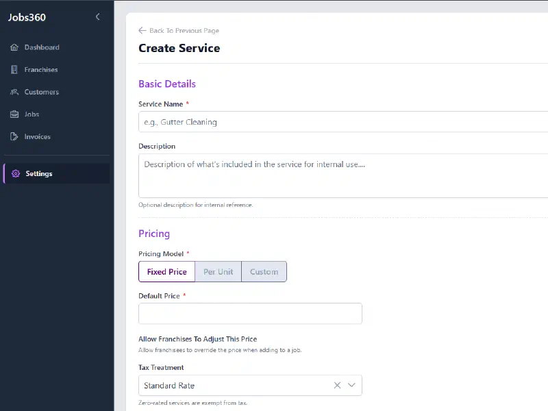
Task: Click the Dashboard home icon
Action: [14, 47]
